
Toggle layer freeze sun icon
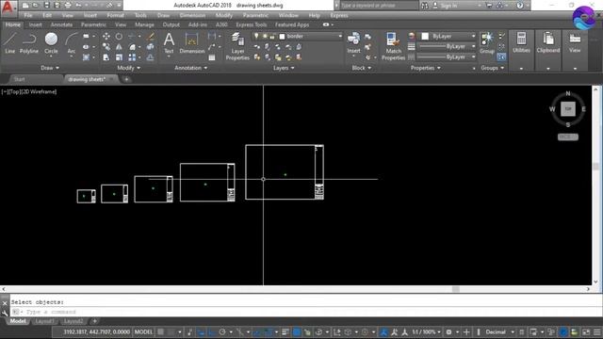click(265, 36)
